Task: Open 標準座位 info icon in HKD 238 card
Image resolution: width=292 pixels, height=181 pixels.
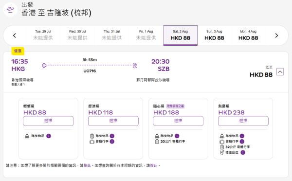Action: pos(243,152)
